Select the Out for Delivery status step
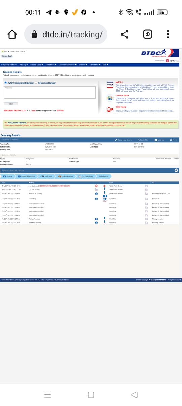Screen dimensions: 182x406 pyautogui.click(x=86, y=176)
